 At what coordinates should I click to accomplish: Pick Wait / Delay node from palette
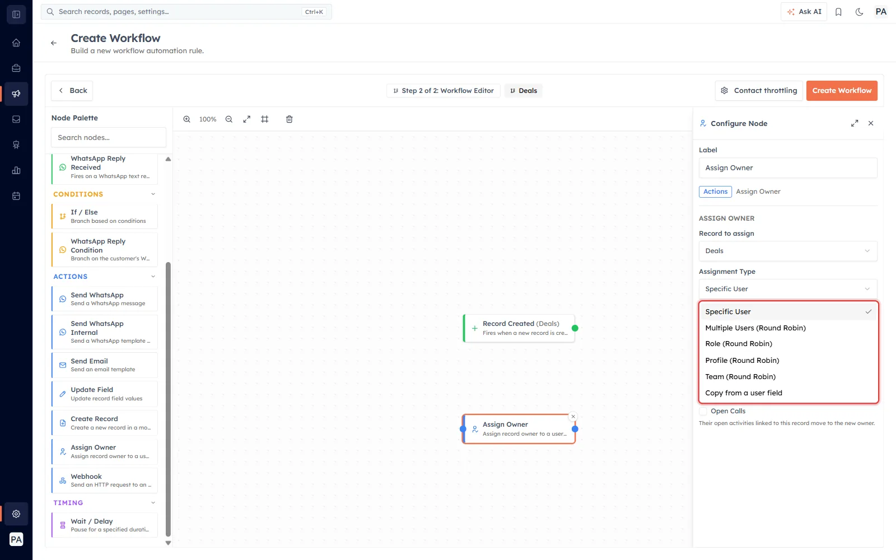pyautogui.click(x=105, y=525)
